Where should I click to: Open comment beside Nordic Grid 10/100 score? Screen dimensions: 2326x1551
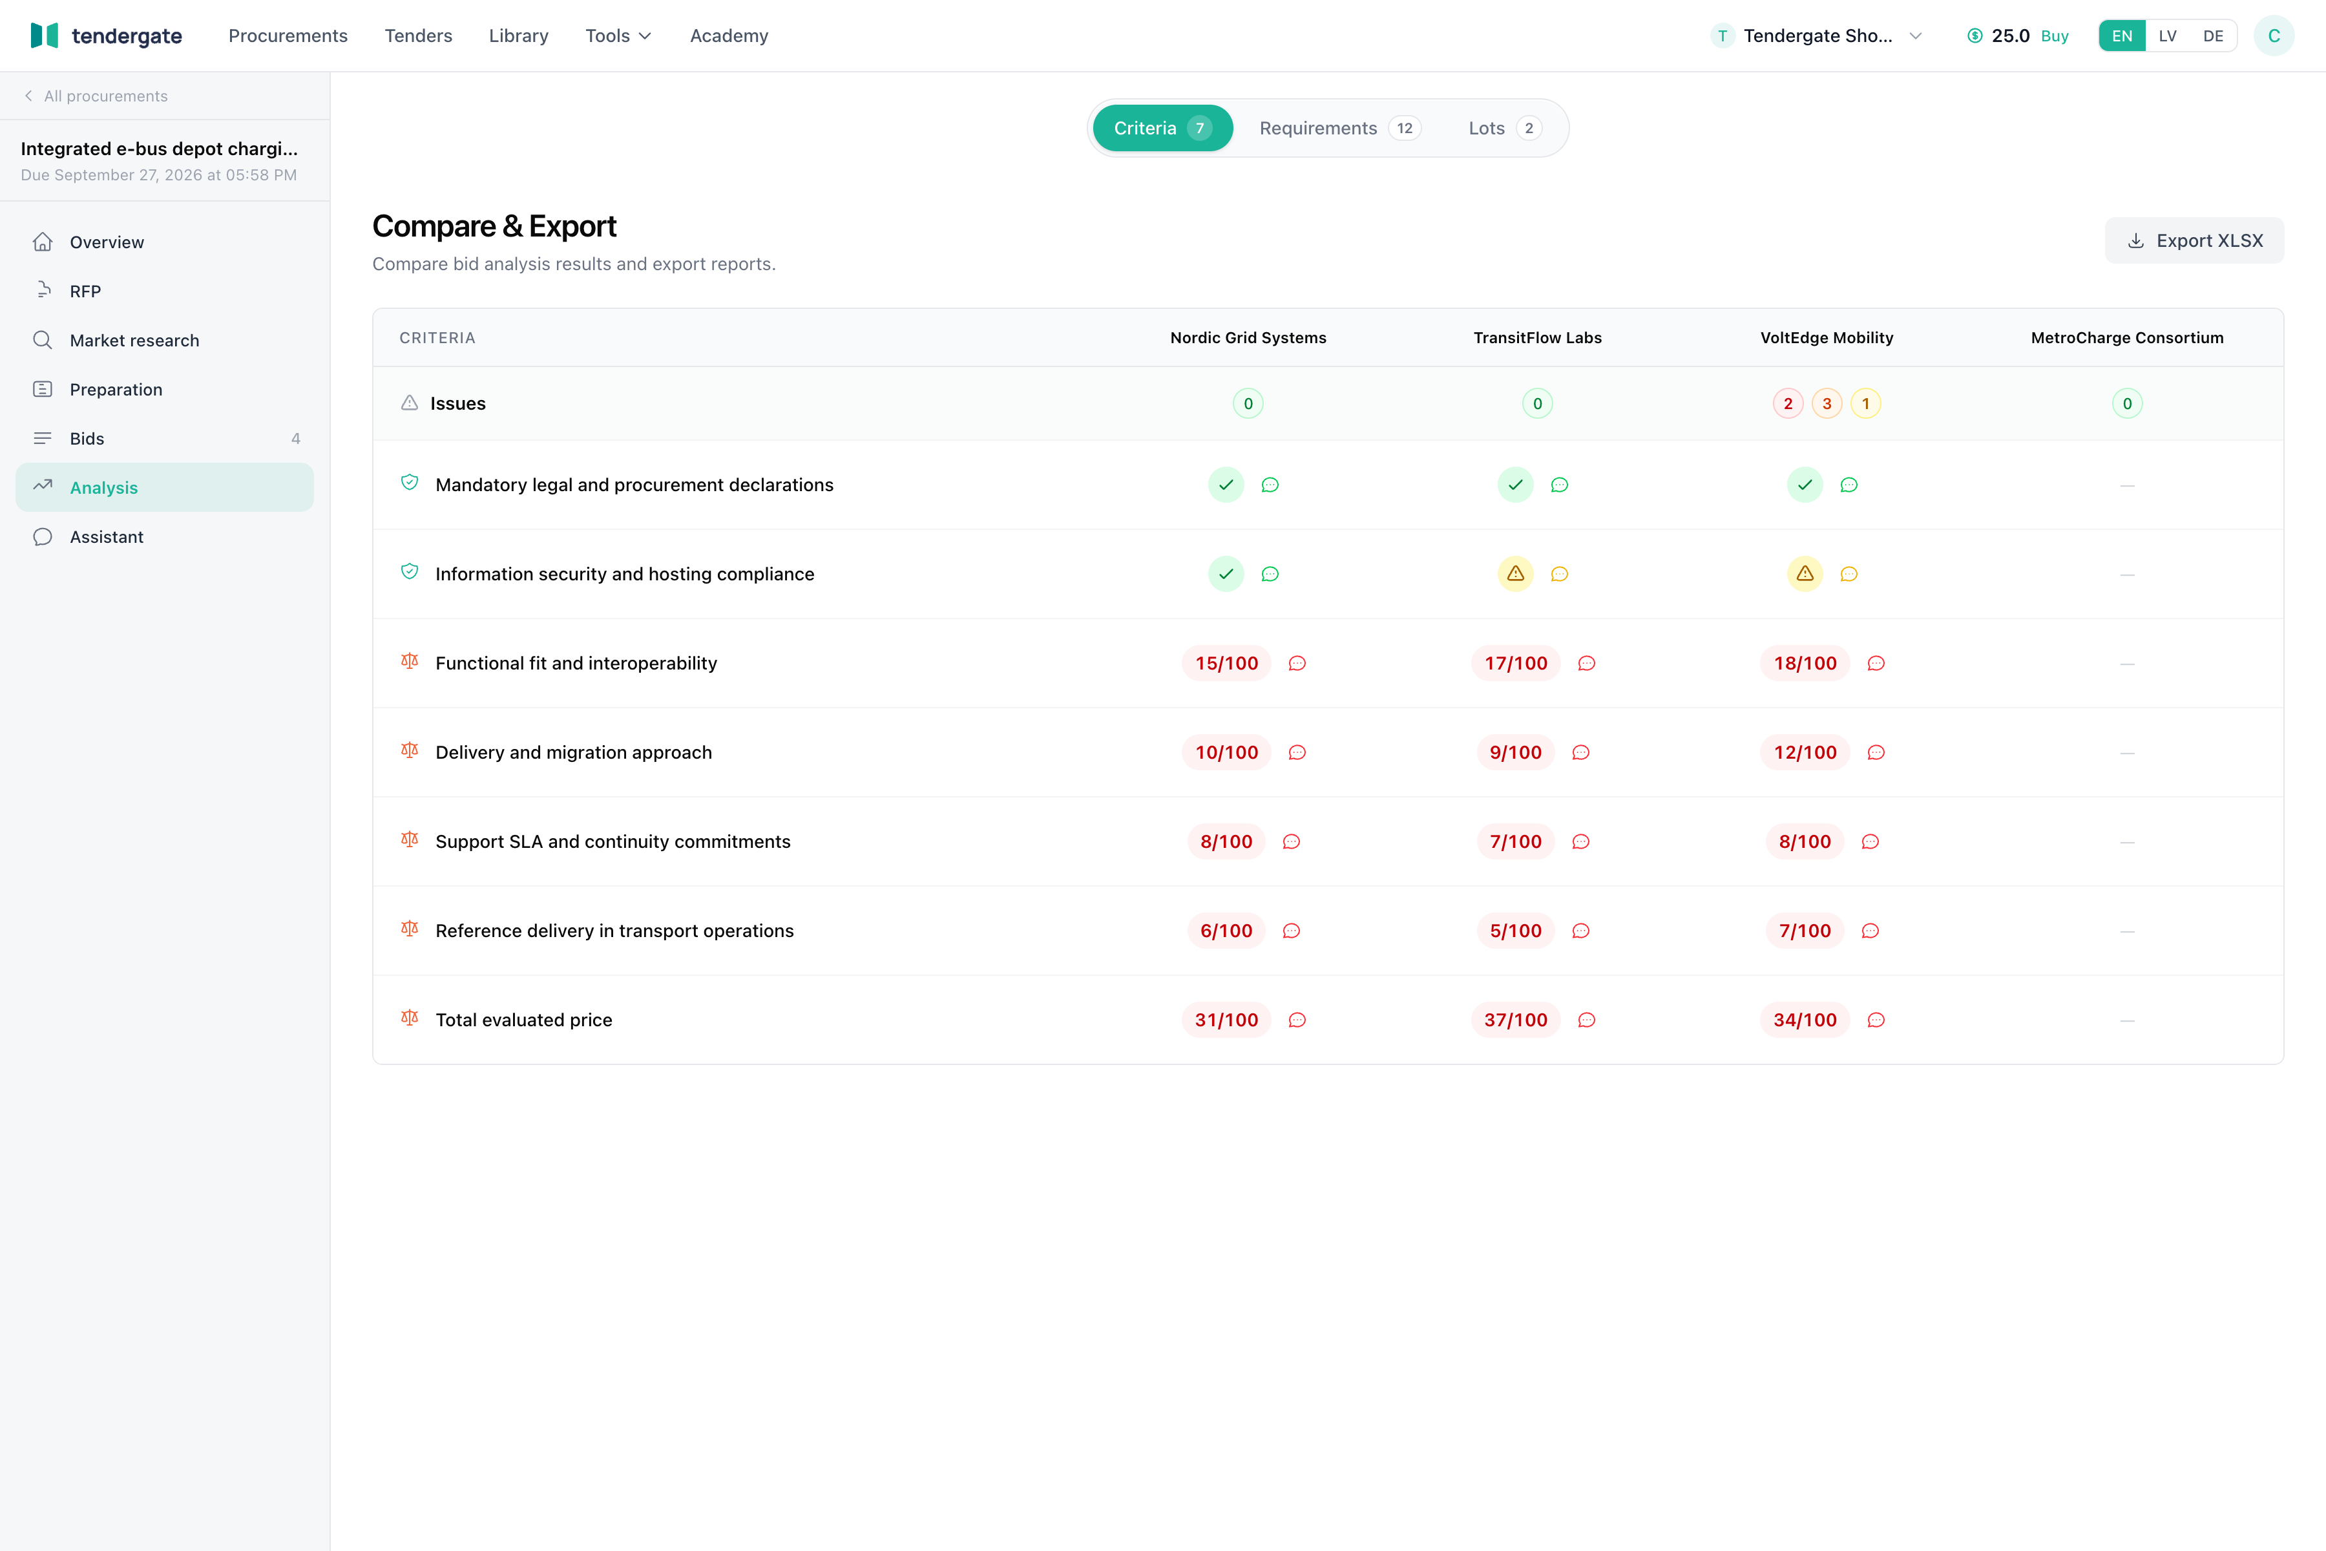(x=1297, y=753)
